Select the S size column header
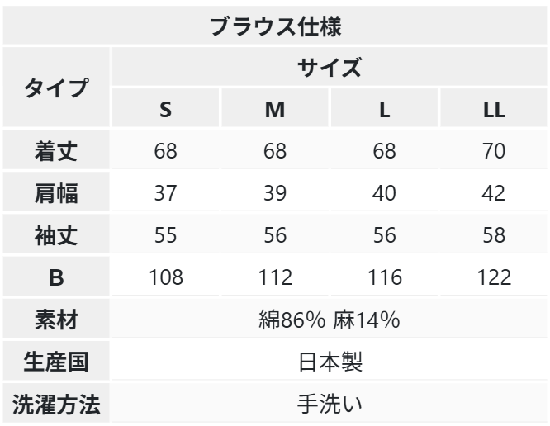This screenshot has height=426, width=550. point(165,110)
